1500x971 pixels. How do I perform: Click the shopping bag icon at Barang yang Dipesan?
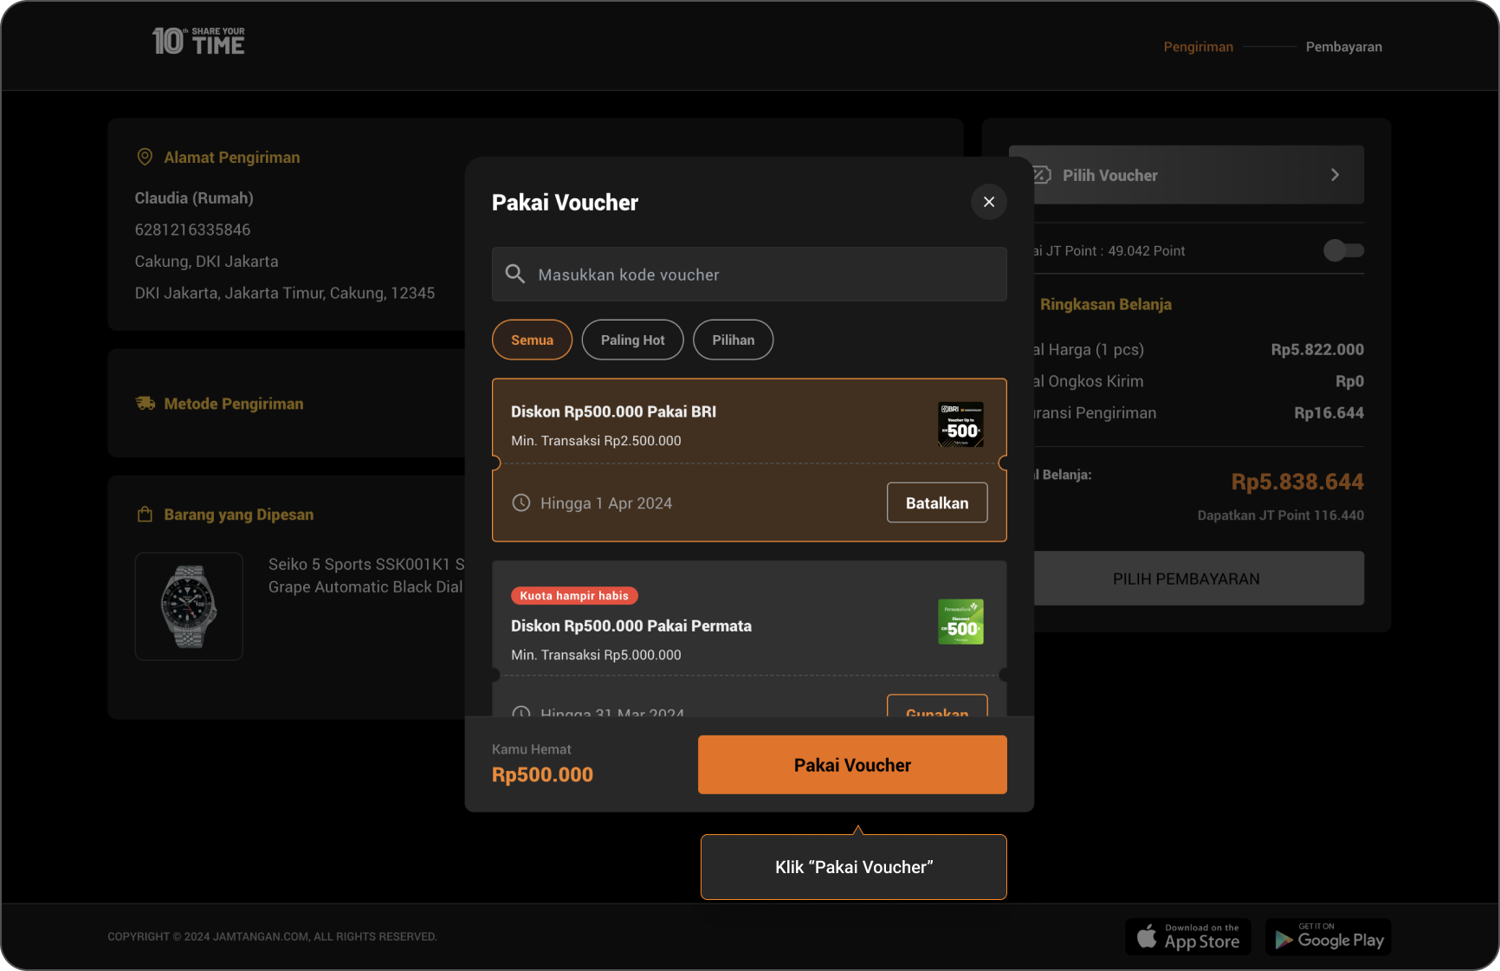click(x=145, y=515)
